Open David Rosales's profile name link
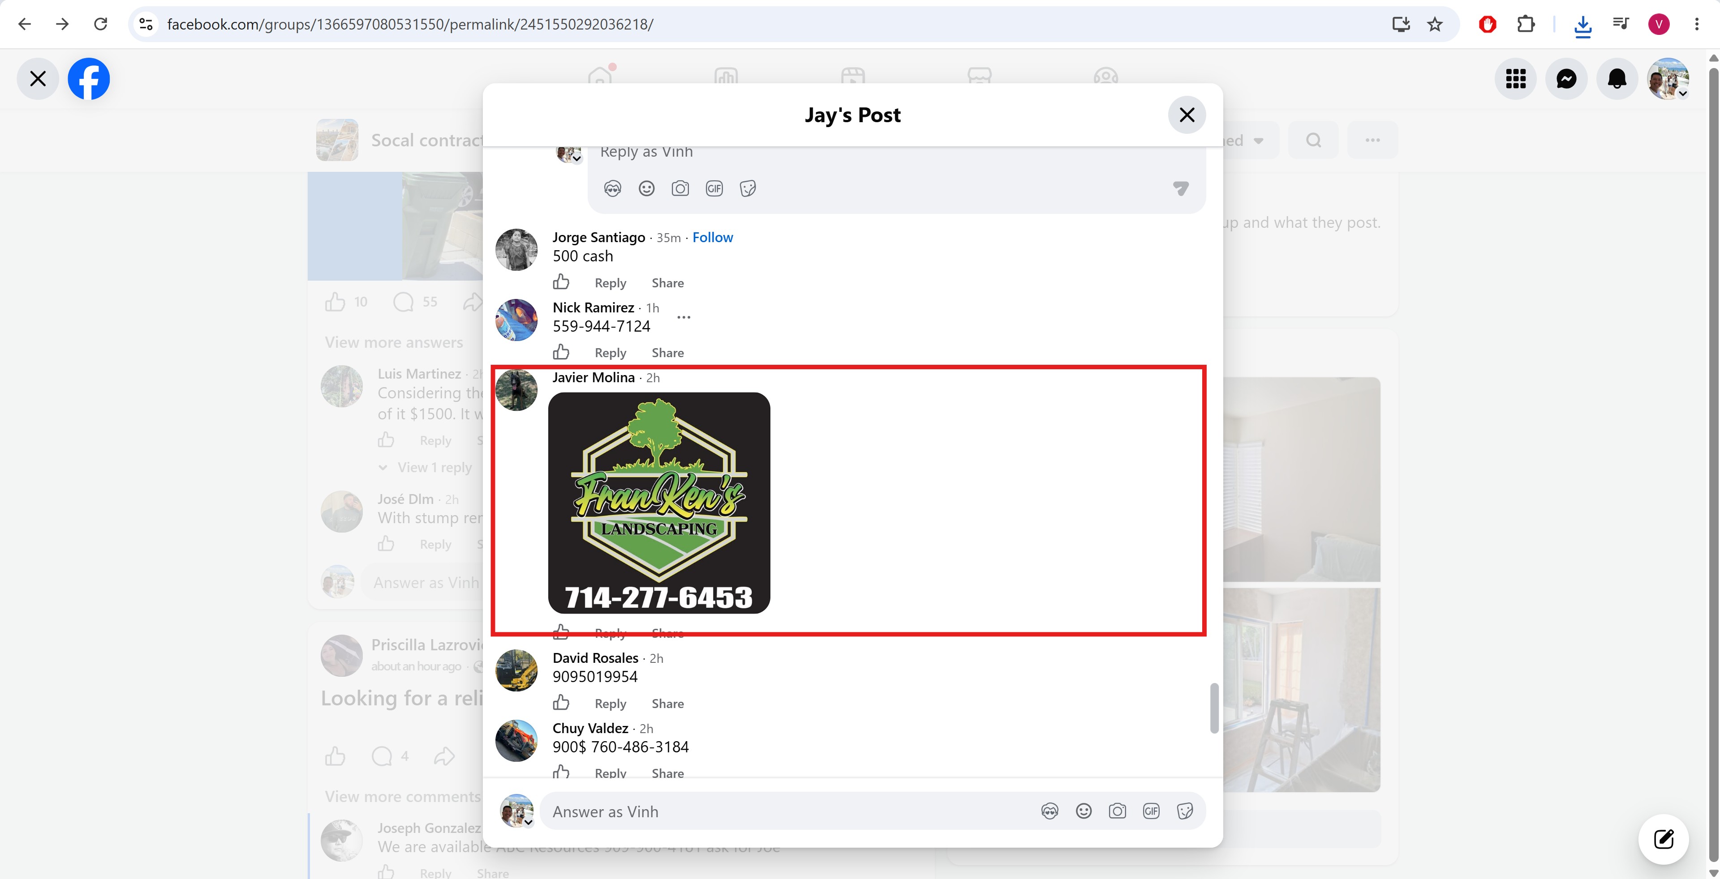1720x879 pixels. click(x=596, y=658)
